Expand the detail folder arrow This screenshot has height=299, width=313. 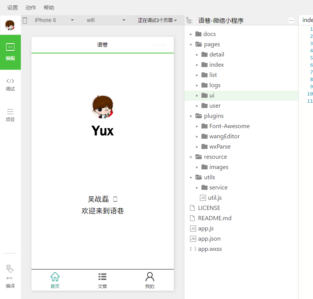pyautogui.click(x=197, y=55)
